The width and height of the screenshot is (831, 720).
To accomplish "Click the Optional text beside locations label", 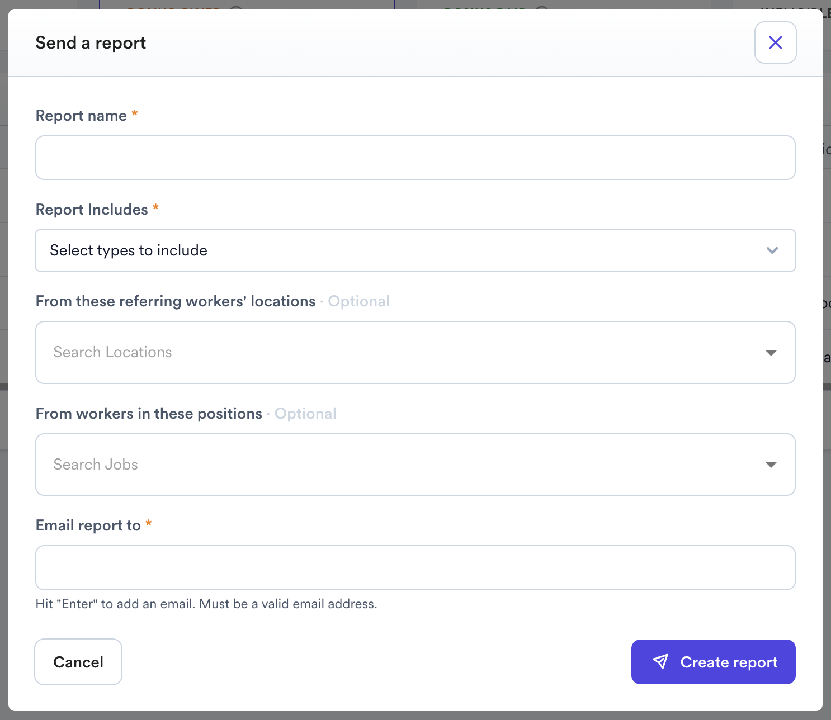I will click(x=358, y=301).
